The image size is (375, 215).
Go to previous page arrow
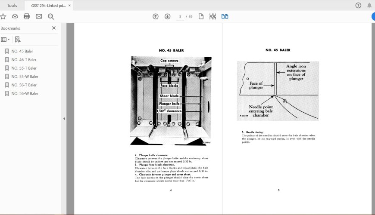(x=156, y=16)
